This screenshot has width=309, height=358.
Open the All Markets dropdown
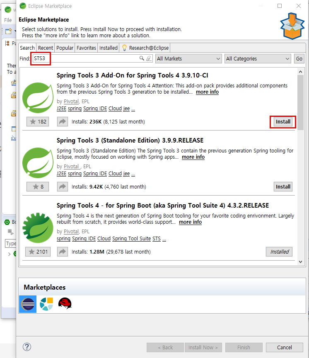(188, 59)
